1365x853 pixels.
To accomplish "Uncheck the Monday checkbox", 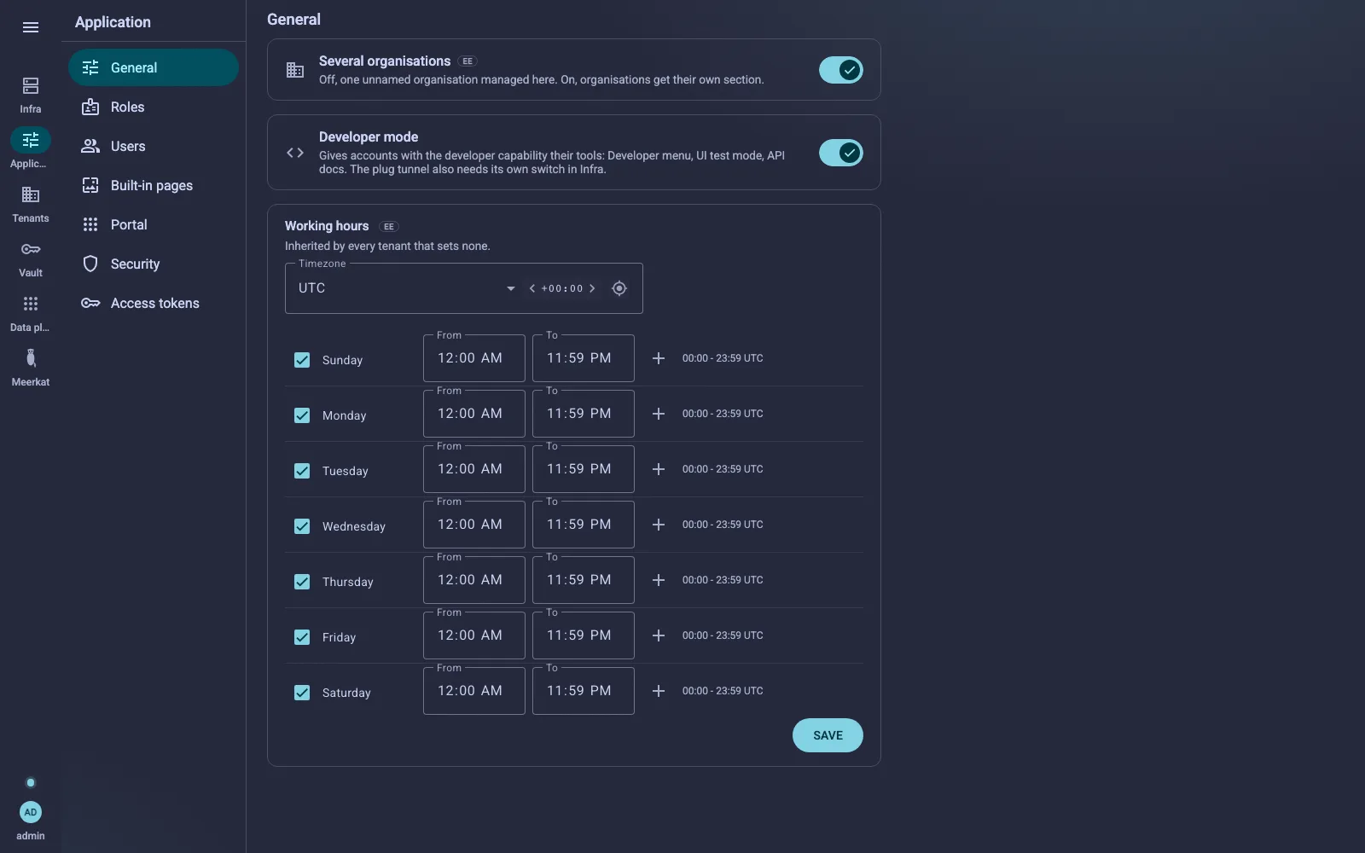I will [x=302, y=415].
